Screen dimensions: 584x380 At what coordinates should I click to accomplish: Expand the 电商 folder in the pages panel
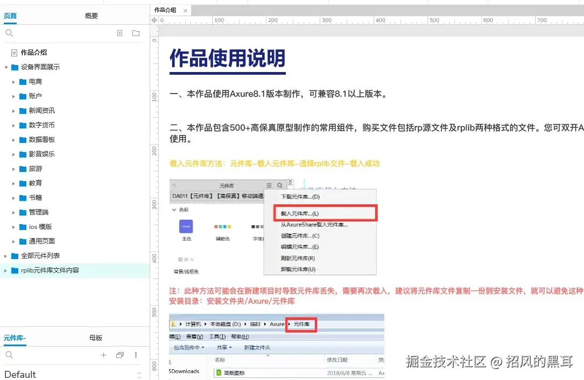tap(13, 81)
